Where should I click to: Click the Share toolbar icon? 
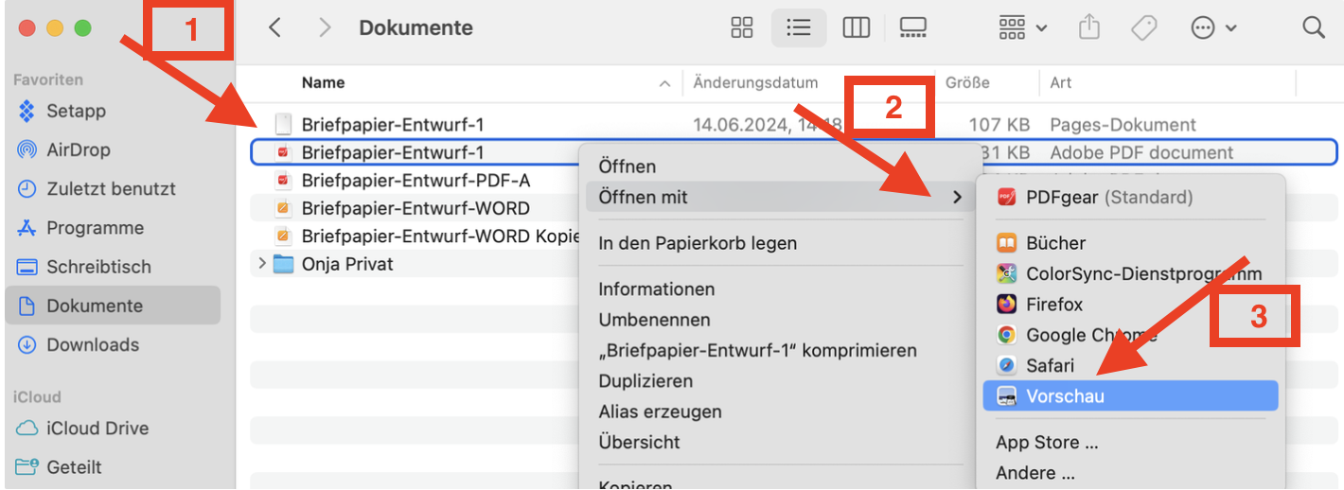[1089, 28]
